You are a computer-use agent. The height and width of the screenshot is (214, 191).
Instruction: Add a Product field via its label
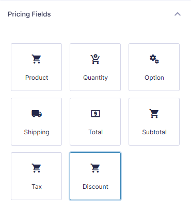(x=37, y=78)
